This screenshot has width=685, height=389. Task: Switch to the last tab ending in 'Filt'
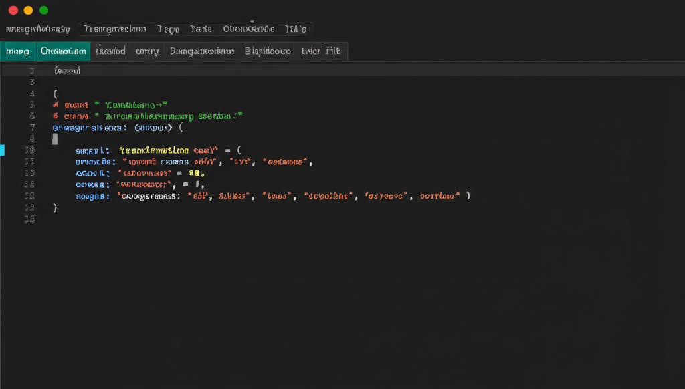click(320, 51)
